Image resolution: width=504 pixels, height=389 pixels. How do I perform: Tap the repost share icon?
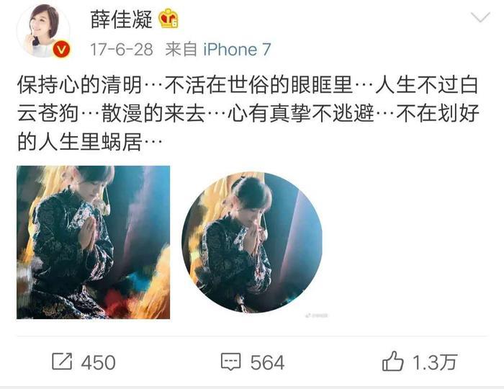point(62,362)
